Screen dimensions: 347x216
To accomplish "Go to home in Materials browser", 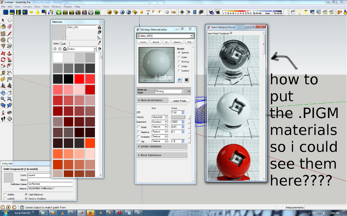I will 65,49.
